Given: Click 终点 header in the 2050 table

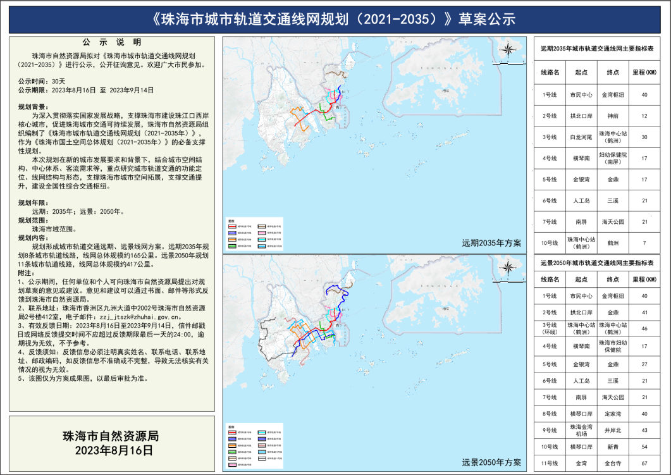Looking at the screenshot, I should pyautogui.click(x=613, y=280).
